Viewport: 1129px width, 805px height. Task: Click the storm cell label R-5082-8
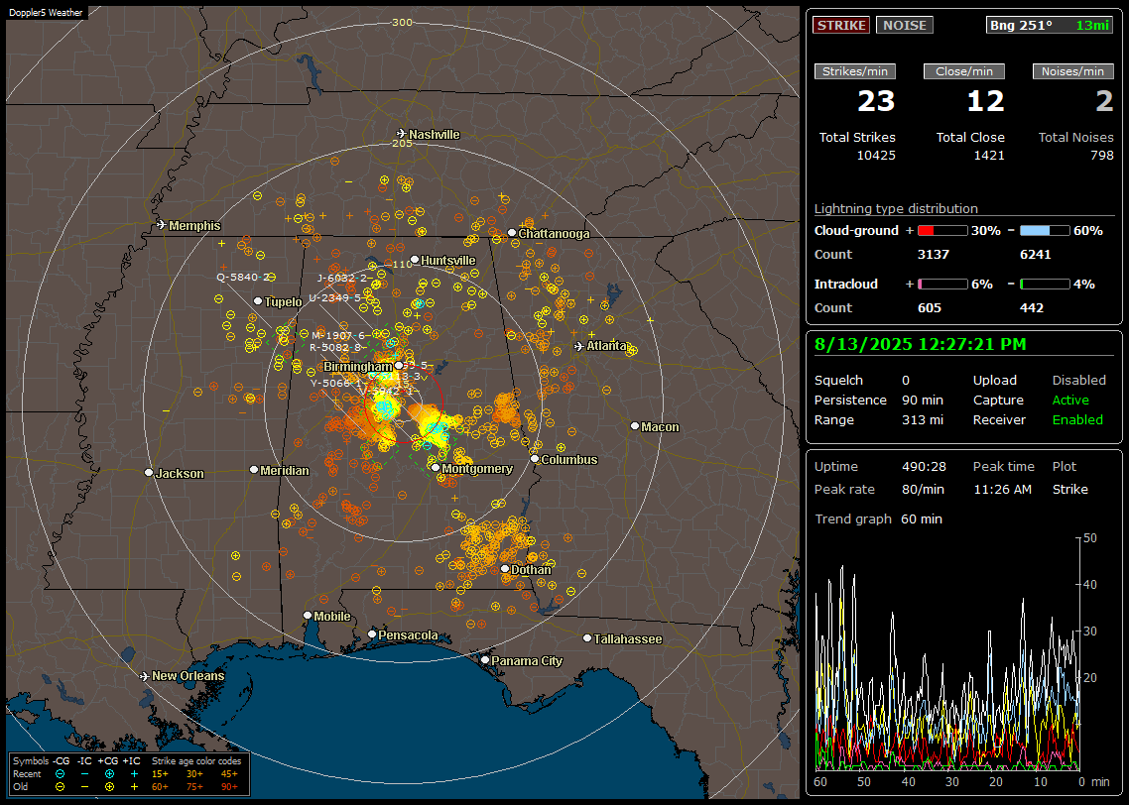tap(335, 347)
